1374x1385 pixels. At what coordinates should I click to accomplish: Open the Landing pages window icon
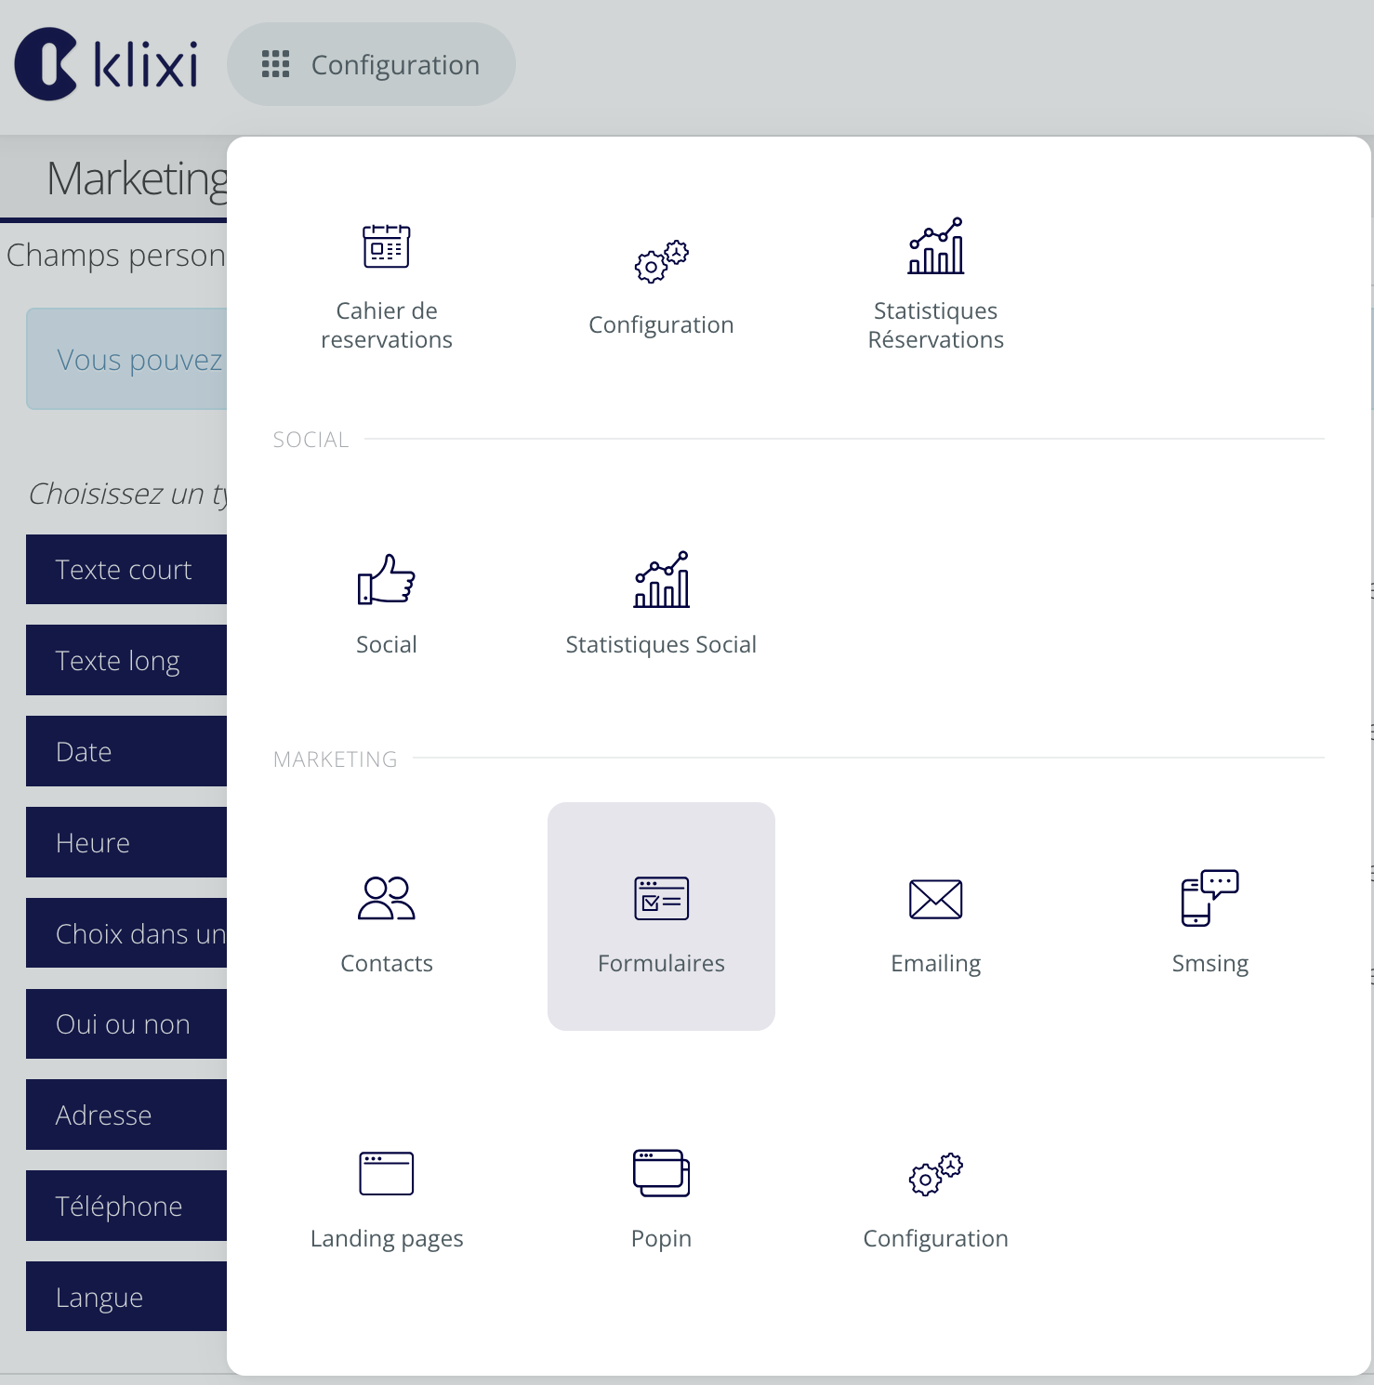click(x=387, y=1173)
